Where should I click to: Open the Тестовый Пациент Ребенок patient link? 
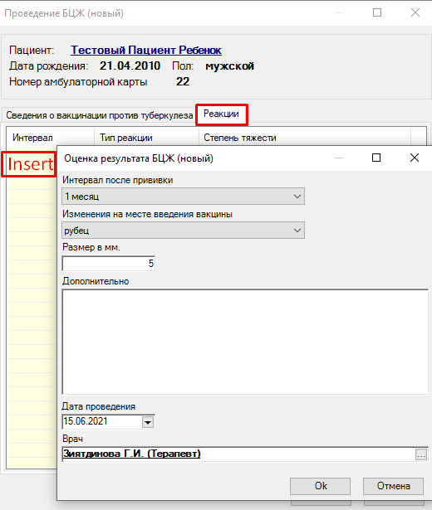(x=146, y=50)
